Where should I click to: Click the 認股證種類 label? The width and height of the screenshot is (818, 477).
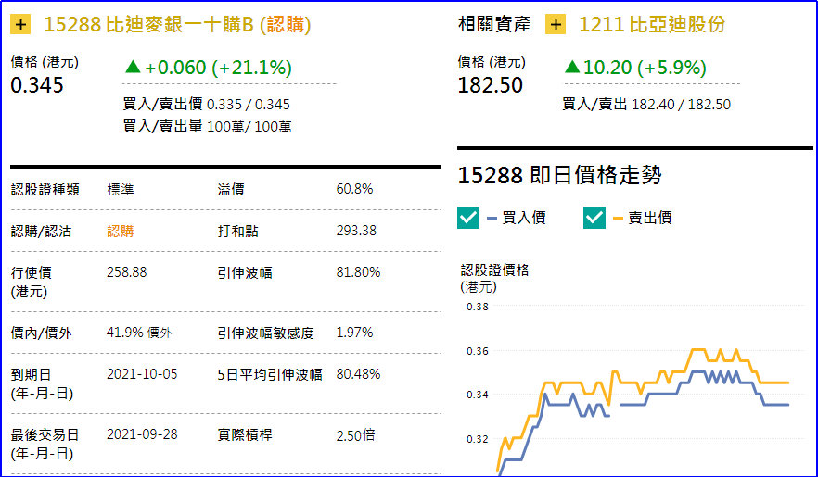point(45,189)
